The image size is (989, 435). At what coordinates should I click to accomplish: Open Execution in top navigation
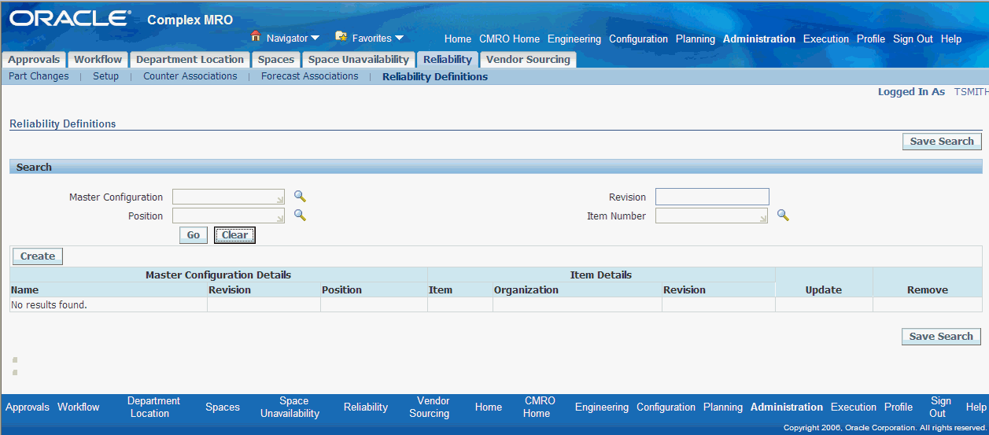[x=826, y=39]
